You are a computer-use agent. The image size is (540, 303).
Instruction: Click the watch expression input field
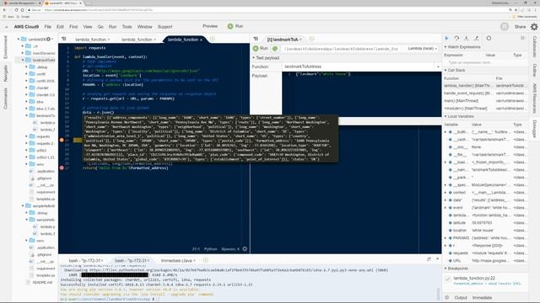point(485,62)
